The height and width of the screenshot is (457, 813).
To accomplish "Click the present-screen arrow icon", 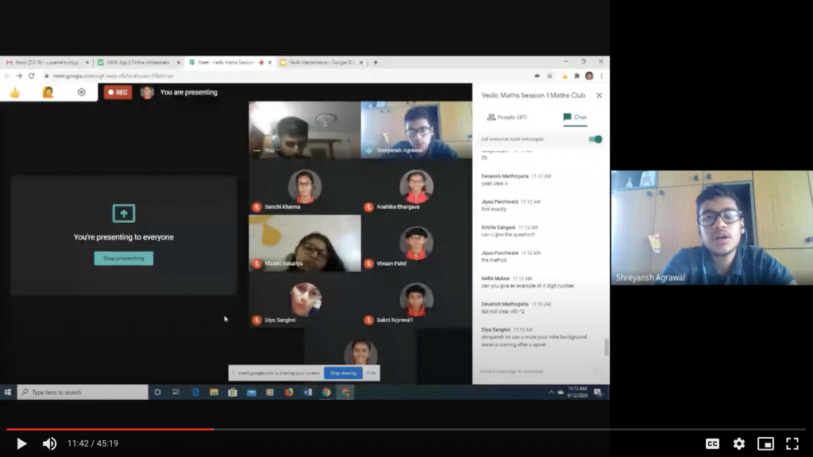I will point(123,213).
